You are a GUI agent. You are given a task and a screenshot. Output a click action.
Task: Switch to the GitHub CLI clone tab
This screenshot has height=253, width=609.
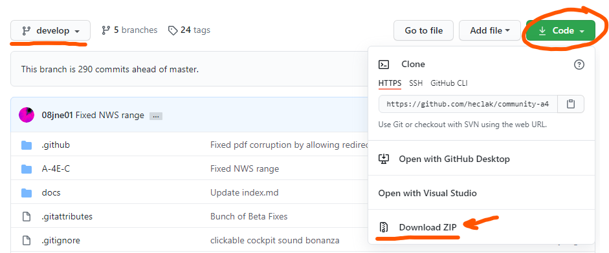click(449, 83)
